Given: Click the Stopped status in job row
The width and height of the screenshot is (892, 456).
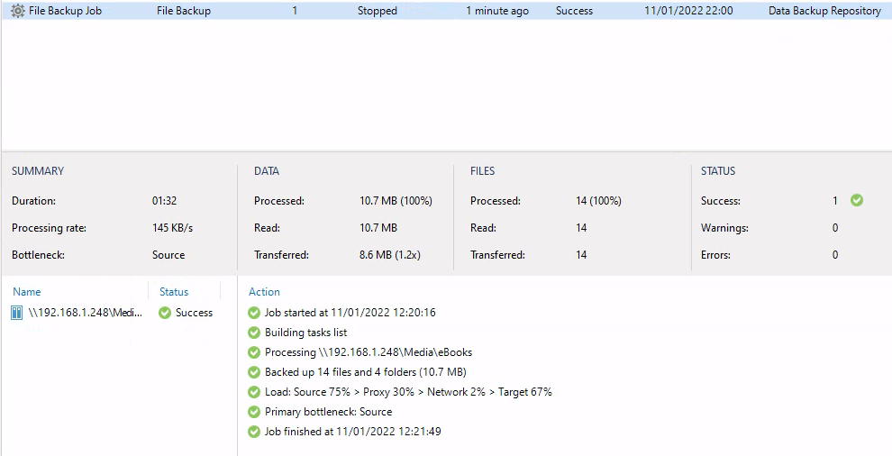Looking at the screenshot, I should tap(377, 11).
